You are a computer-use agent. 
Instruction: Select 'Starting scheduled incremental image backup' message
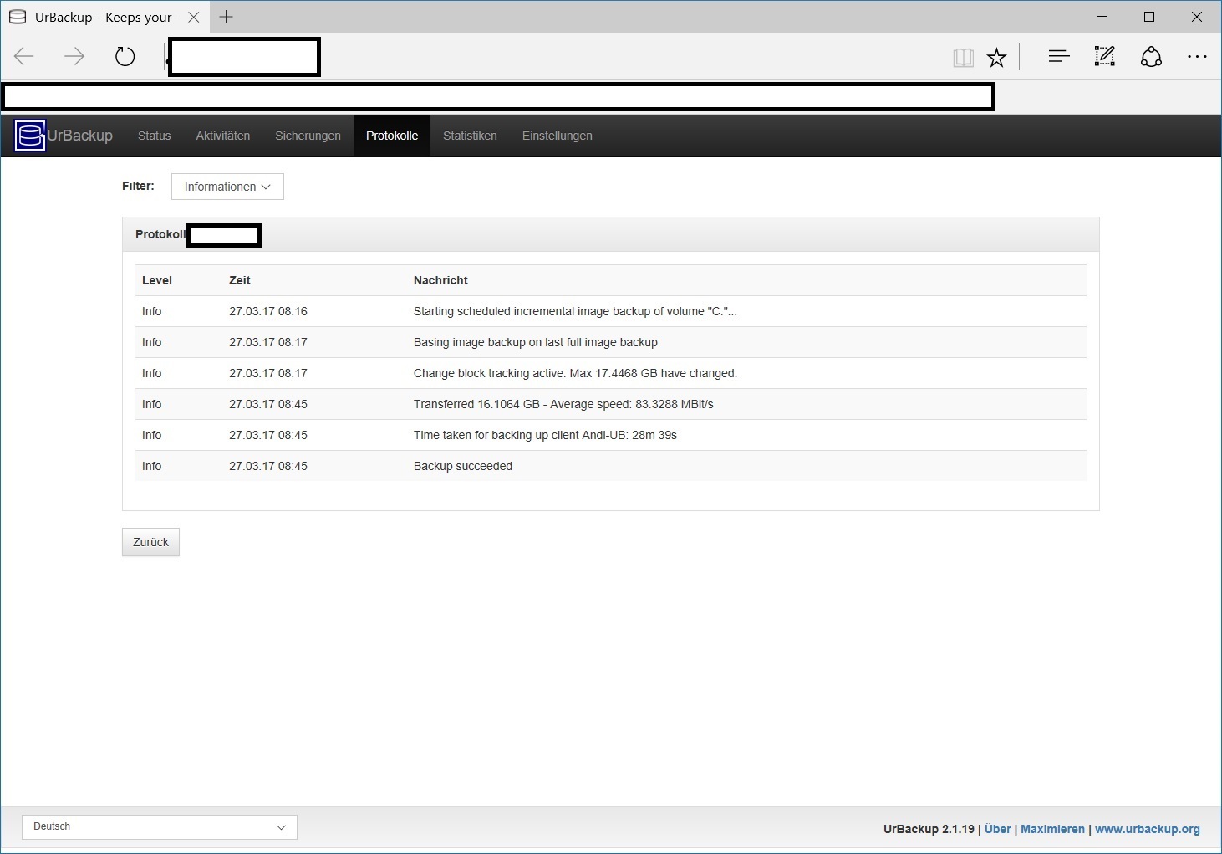tap(575, 311)
